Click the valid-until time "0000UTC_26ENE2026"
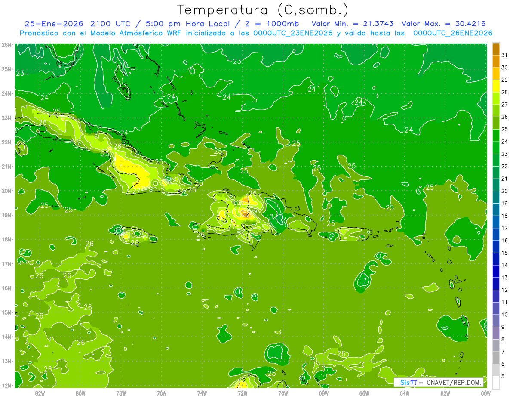Screen dimensions: 516x399 click(453, 33)
